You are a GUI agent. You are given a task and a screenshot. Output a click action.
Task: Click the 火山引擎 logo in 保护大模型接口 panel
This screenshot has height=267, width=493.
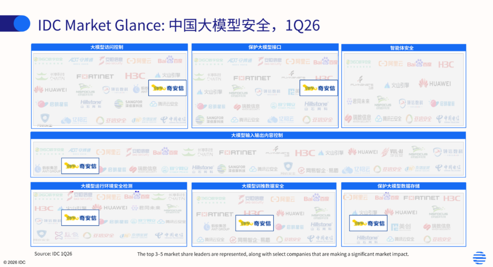210,92
